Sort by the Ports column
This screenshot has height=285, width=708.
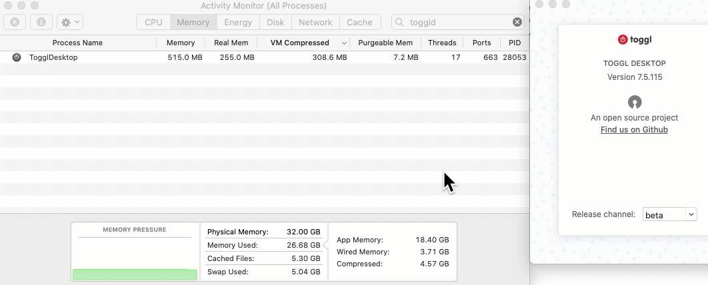[482, 43]
